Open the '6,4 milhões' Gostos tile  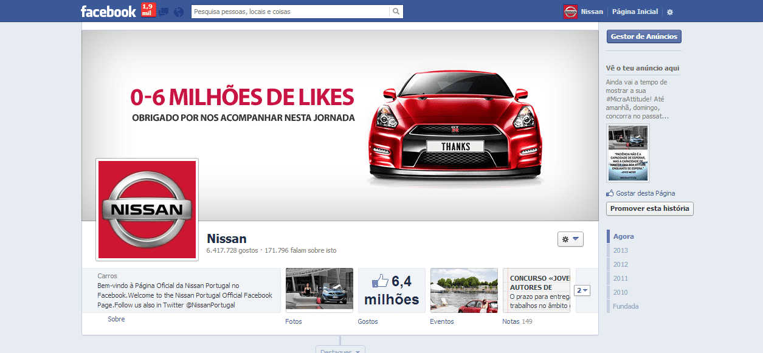392,290
